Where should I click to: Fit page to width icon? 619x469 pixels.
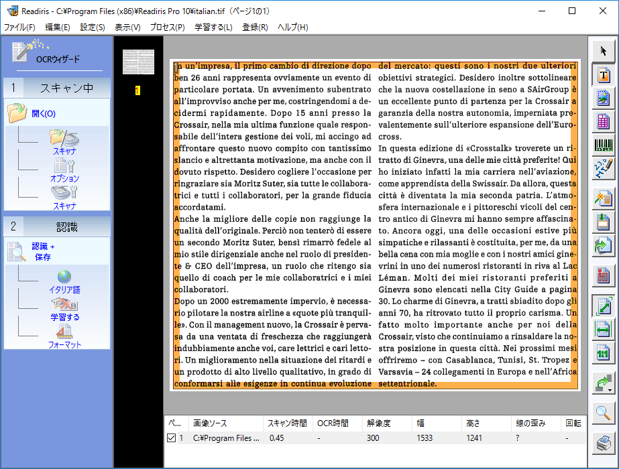(603, 330)
